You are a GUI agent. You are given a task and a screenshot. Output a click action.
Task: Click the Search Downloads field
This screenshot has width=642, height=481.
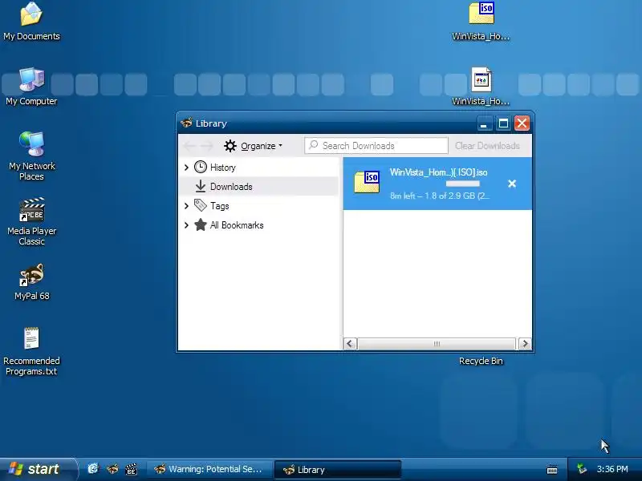click(376, 146)
